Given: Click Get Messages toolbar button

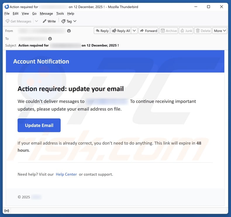Looking at the screenshot, I should 18,21.
